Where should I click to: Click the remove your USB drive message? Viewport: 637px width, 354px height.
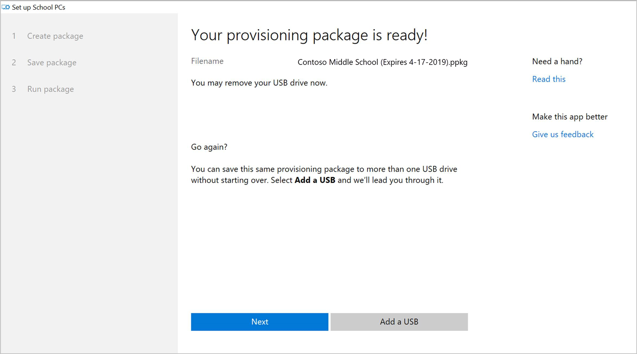[259, 83]
